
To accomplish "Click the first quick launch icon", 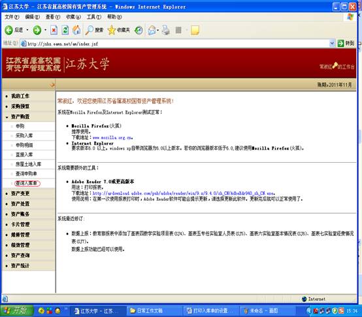I will [x=41, y=311].
